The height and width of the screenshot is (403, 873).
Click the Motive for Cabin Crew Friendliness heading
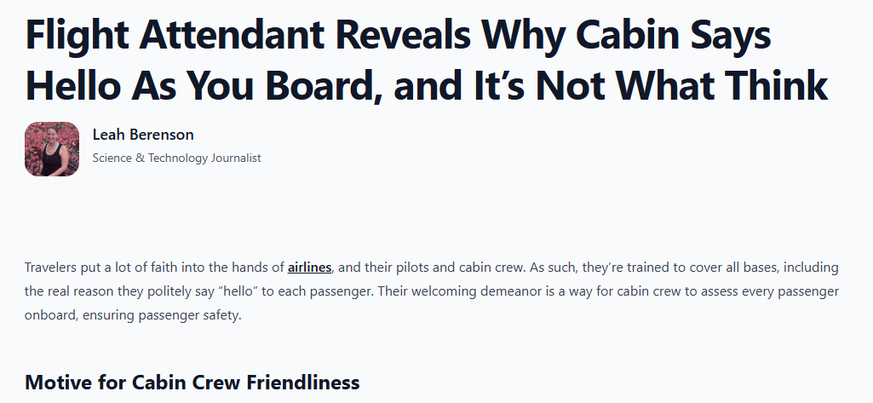coord(192,383)
